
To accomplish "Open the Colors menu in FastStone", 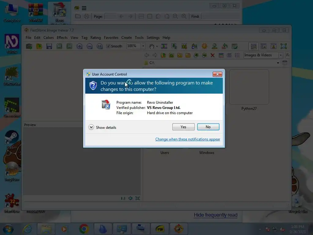I will pyautogui.click(x=49, y=38).
